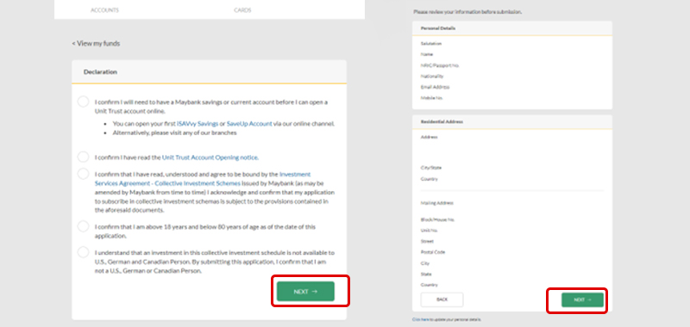Tick the above 18 and below 80 confirmation
Screen dimensions: 690x327
[x=83, y=226]
